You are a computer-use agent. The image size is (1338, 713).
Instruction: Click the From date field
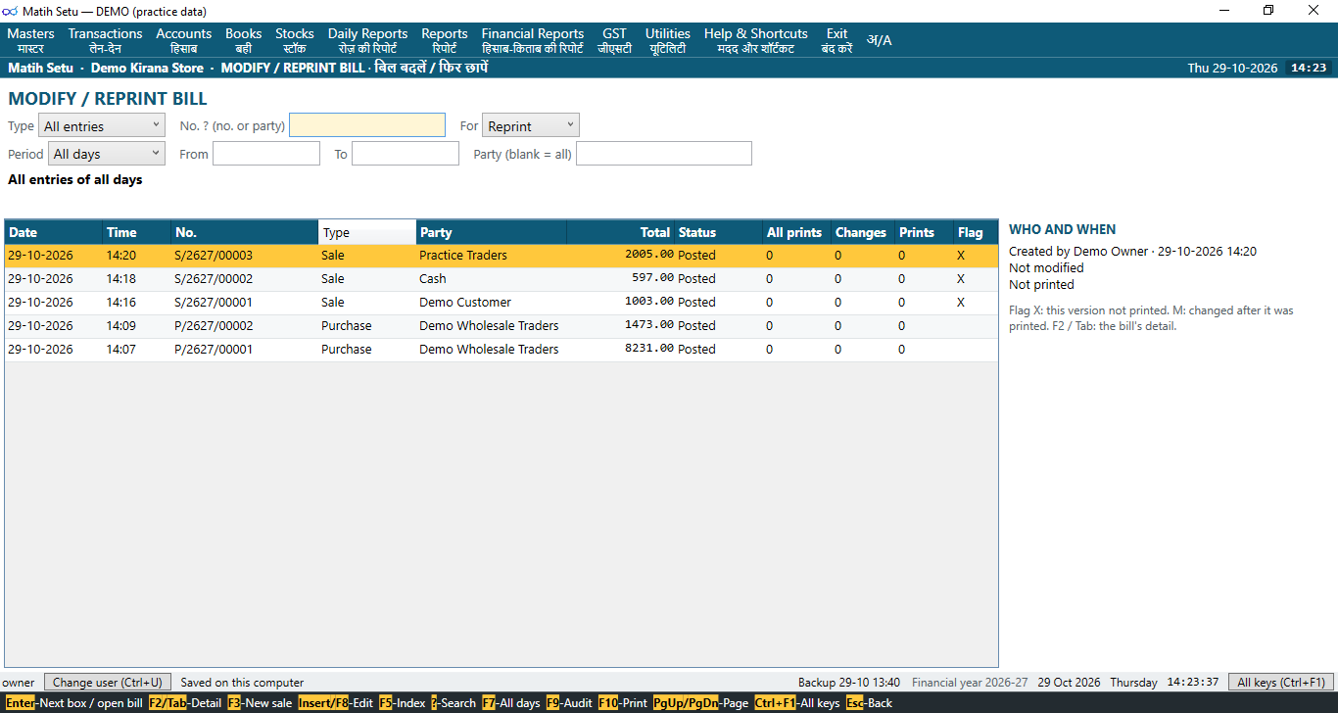[x=266, y=154]
